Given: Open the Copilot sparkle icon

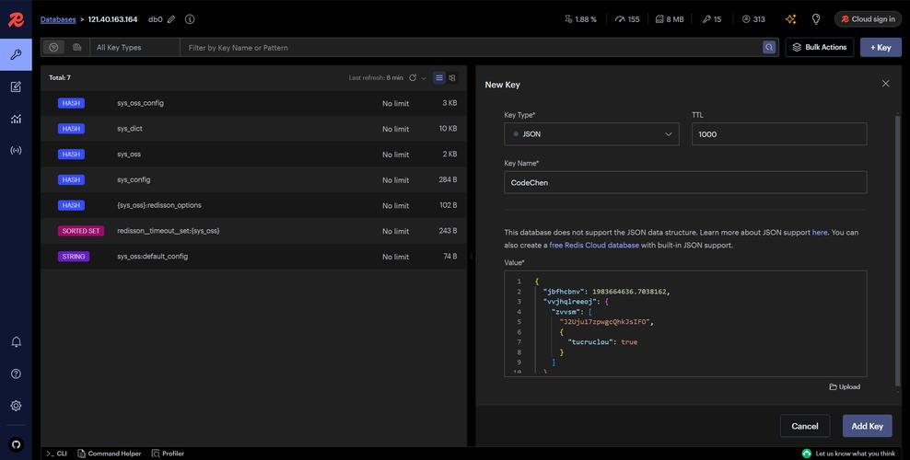Looking at the screenshot, I should [790, 19].
